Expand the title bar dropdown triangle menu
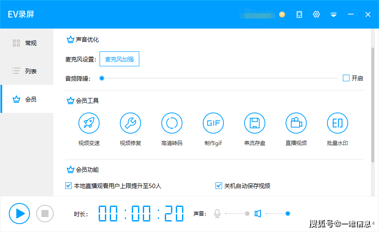The image size is (379, 232). (334, 14)
